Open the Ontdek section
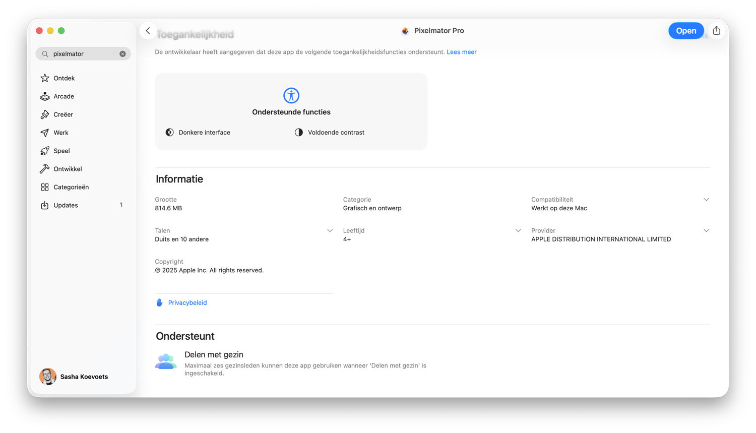 pos(83,78)
